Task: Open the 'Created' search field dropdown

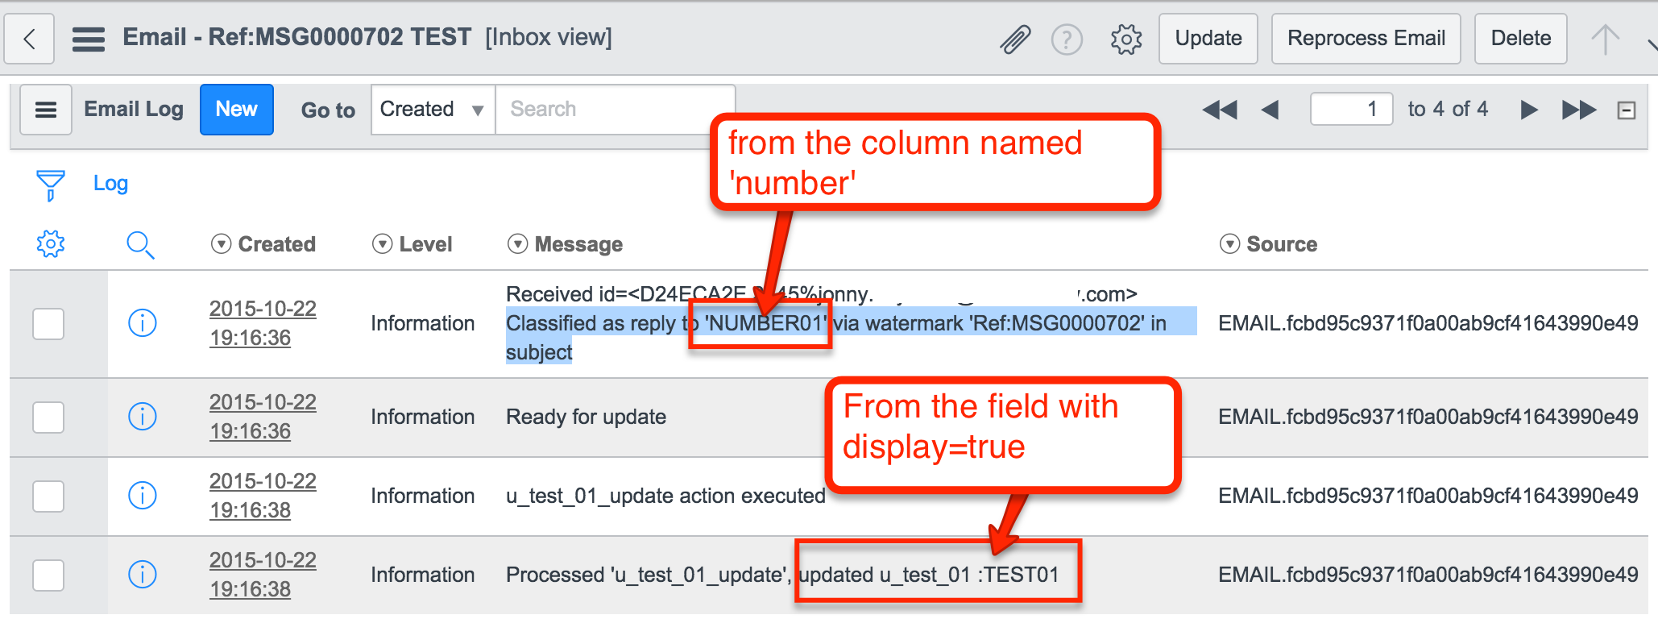Action: (433, 110)
